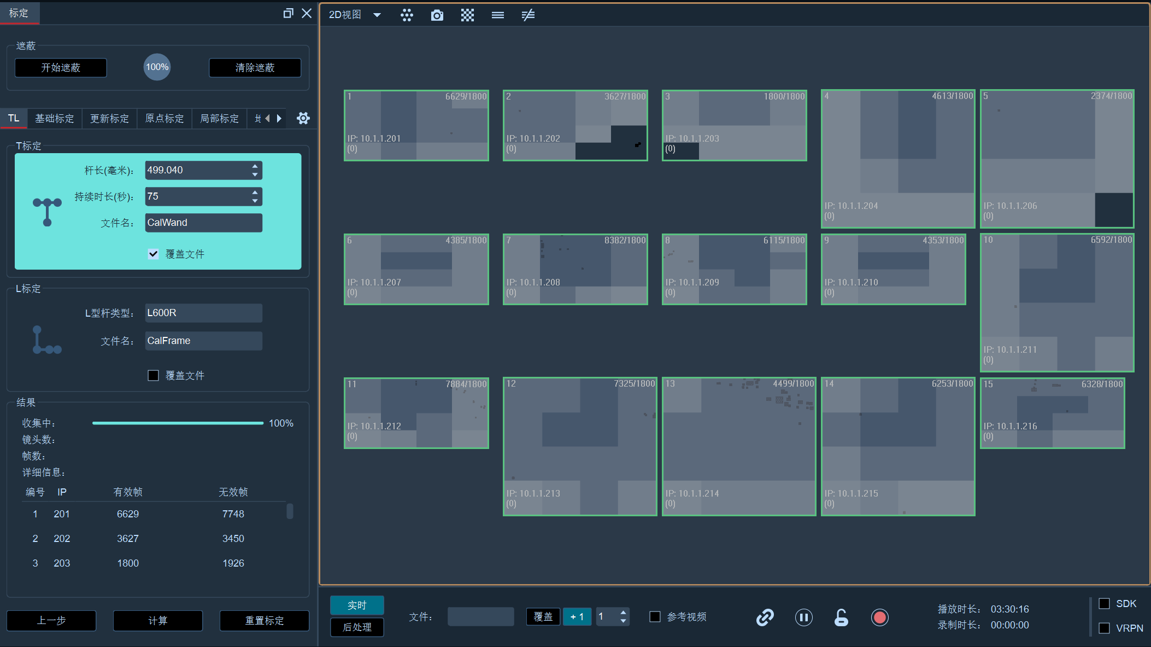Screen dimensions: 1151x647
Task: Uncheck overwrite file under T calibration
Action: [154, 254]
